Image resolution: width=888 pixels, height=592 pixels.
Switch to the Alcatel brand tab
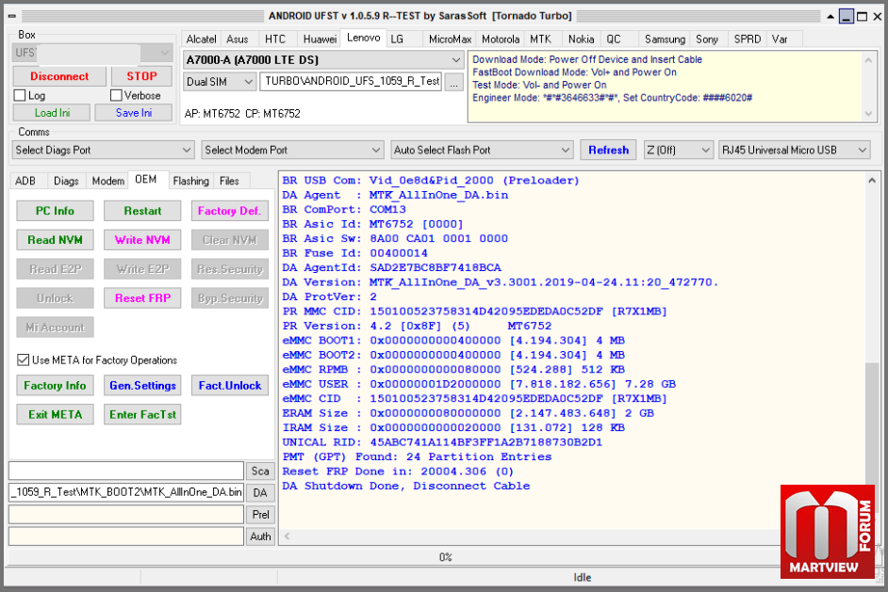pos(201,39)
